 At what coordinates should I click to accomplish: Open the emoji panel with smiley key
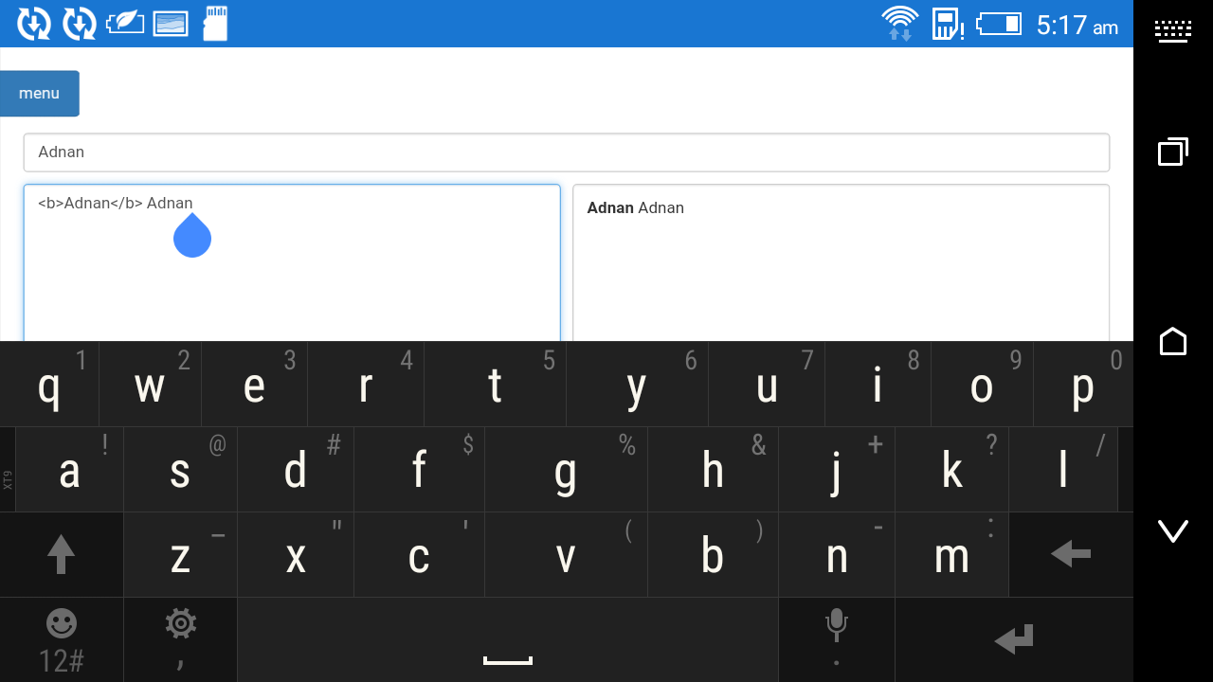pos(61,623)
